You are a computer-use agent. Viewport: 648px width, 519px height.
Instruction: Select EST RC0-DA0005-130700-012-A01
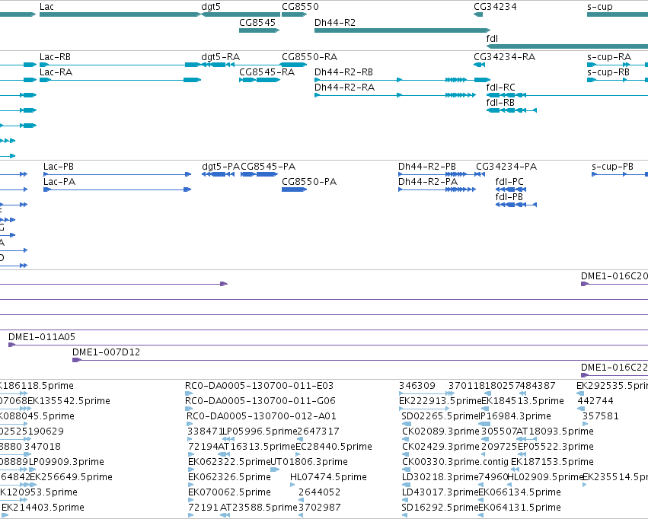[261, 416]
